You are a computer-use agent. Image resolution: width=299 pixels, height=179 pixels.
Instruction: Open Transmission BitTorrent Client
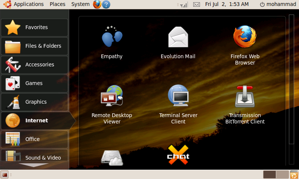[x=245, y=96]
